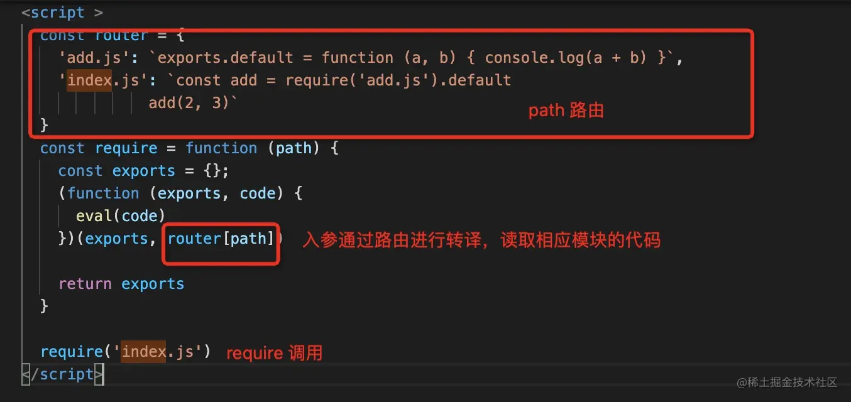Click the path parameter in require's function signature
This screenshot has height=402, width=851.
[294, 148]
